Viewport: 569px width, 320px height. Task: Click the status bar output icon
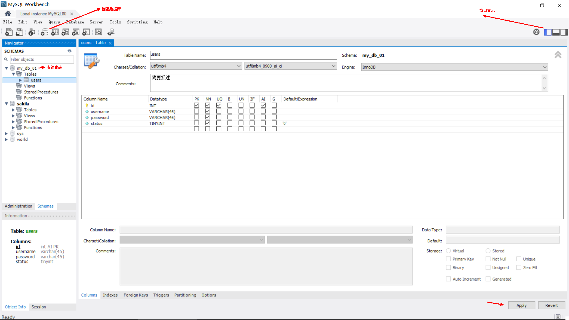(558, 316)
